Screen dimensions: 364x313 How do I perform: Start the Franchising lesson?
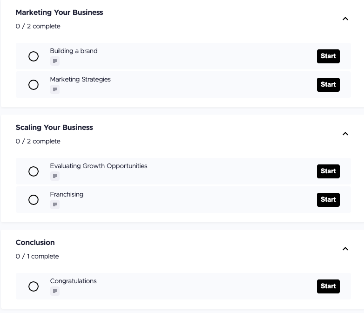[328, 200]
